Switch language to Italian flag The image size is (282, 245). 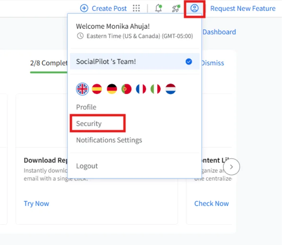pos(156,89)
